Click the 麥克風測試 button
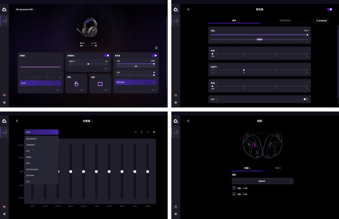The image size is (339, 219). click(321, 21)
